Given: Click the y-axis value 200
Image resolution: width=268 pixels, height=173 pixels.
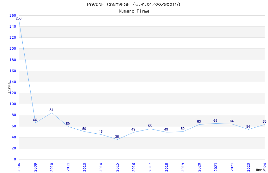Looking at the screenshot, I should pyautogui.click(x=13, y=48).
